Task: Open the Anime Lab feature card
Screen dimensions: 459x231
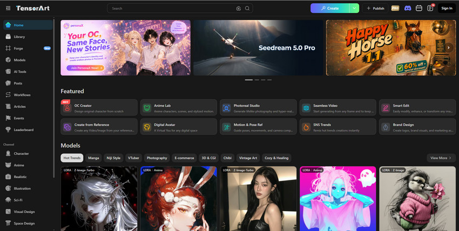Action: [x=179, y=108]
